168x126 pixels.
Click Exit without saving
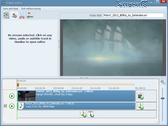pyautogui.click(x=31, y=9)
